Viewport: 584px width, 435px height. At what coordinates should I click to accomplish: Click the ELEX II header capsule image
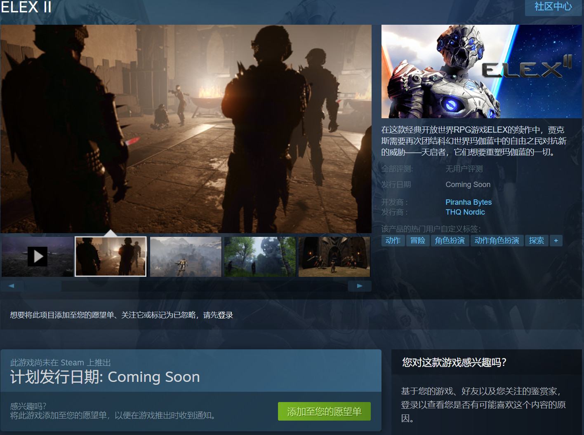482,71
